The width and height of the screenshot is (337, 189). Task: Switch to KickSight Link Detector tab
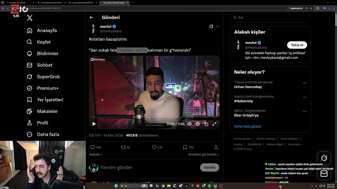20,3
